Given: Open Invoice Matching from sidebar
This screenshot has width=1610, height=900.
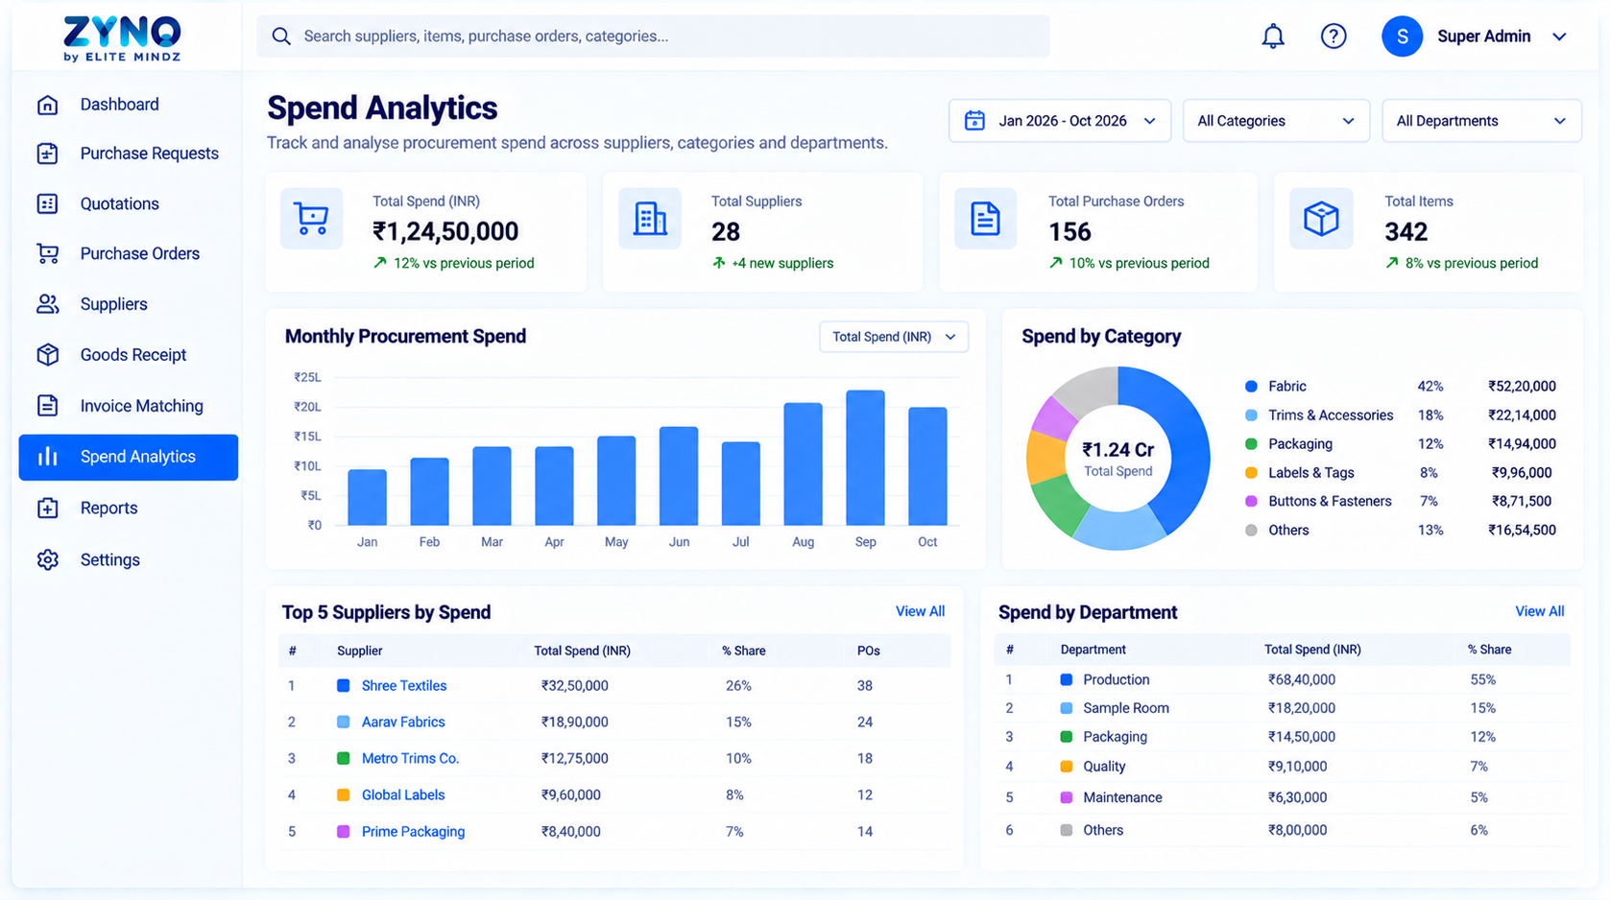Looking at the screenshot, I should pyautogui.click(x=129, y=406).
